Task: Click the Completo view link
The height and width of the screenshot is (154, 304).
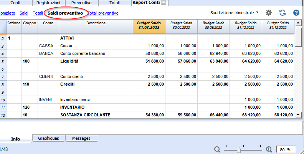Action: click(7, 13)
